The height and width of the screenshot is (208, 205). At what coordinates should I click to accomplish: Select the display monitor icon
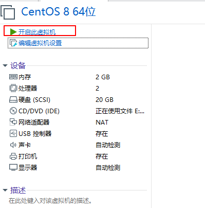coord(13,167)
